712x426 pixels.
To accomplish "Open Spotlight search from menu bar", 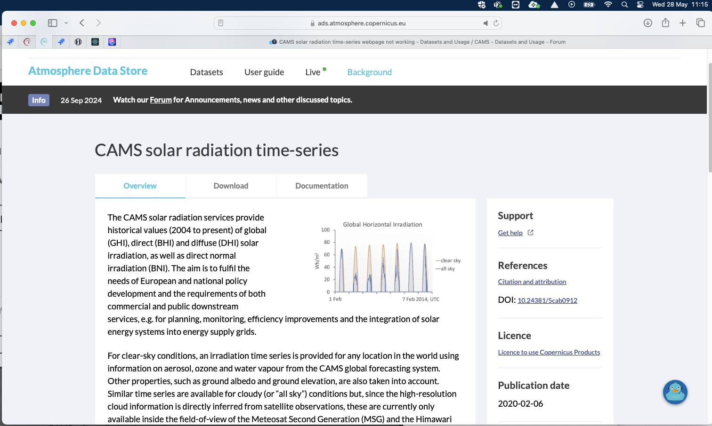I will [624, 5].
